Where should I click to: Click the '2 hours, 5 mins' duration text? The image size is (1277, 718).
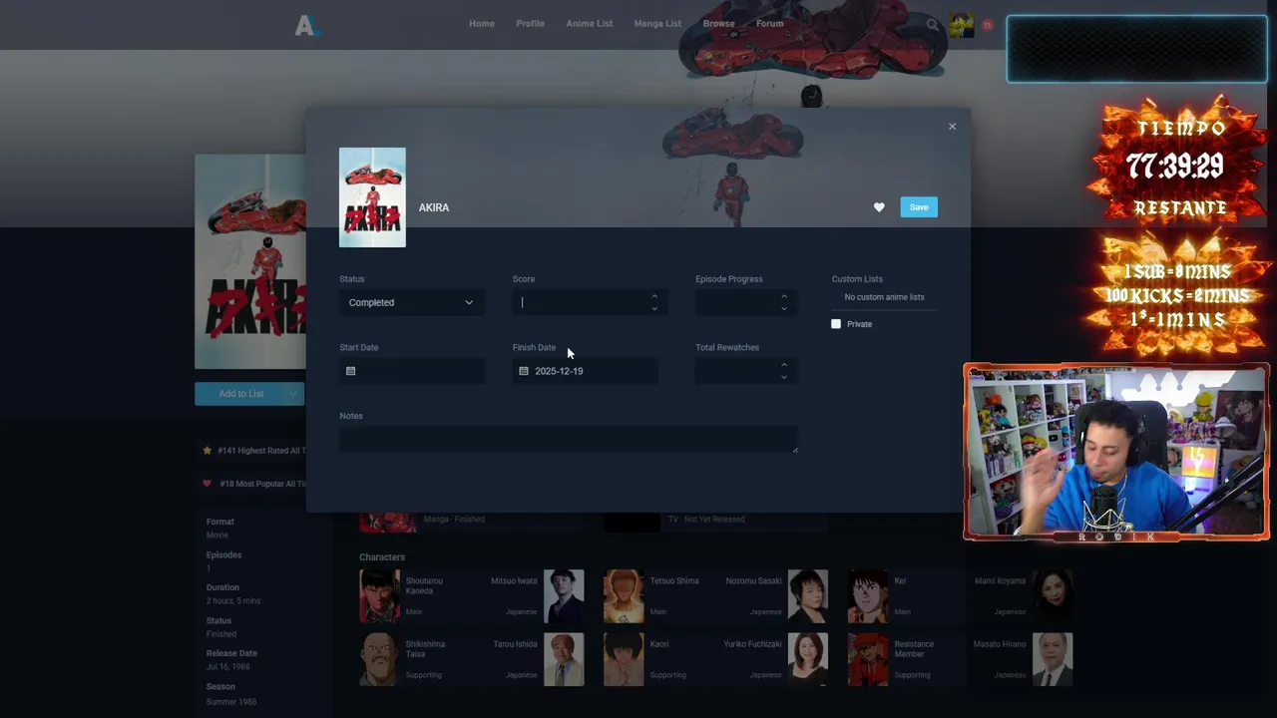[233, 601]
